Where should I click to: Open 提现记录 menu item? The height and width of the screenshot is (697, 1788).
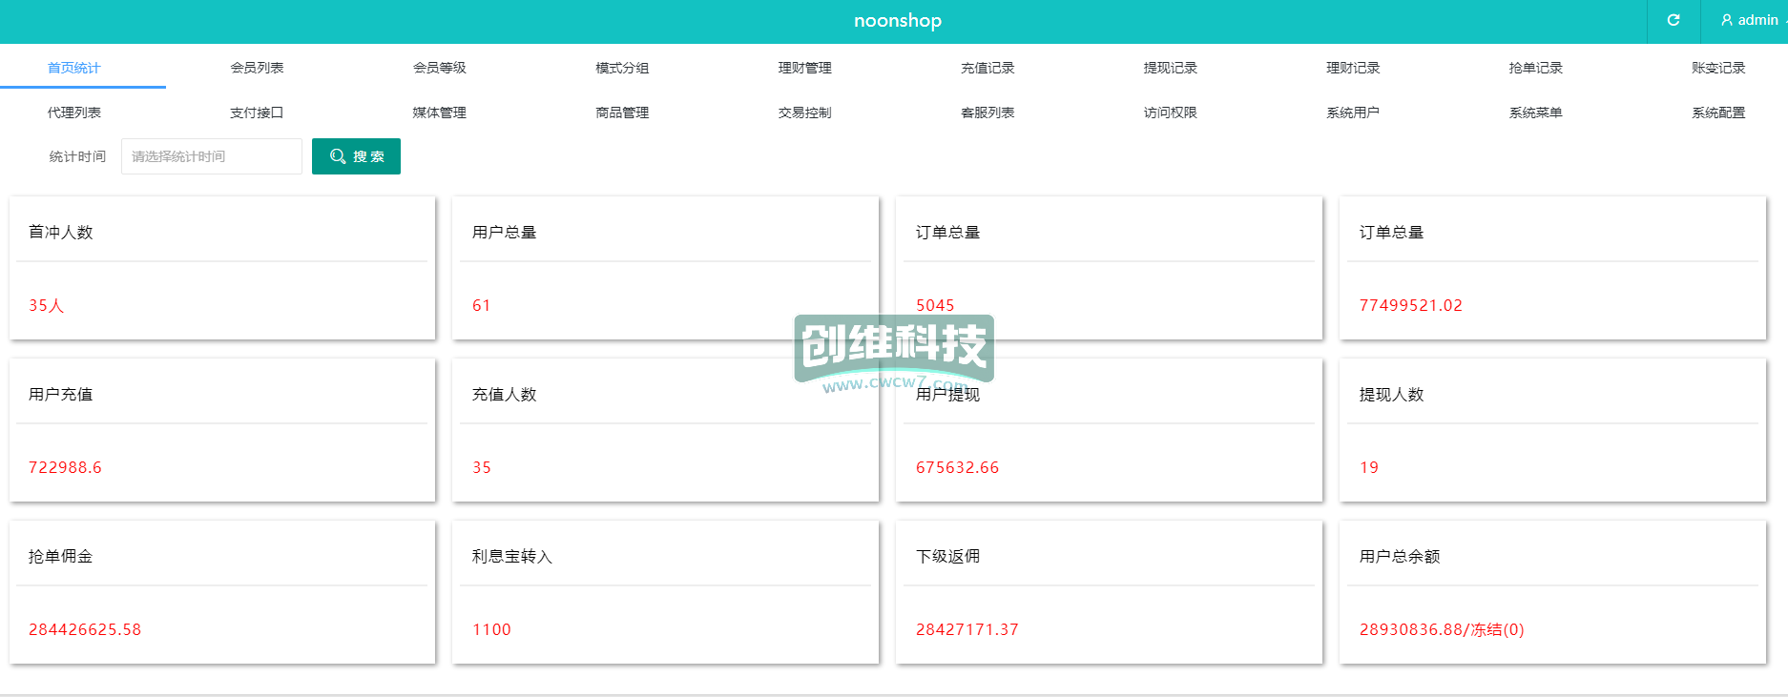1171,68
